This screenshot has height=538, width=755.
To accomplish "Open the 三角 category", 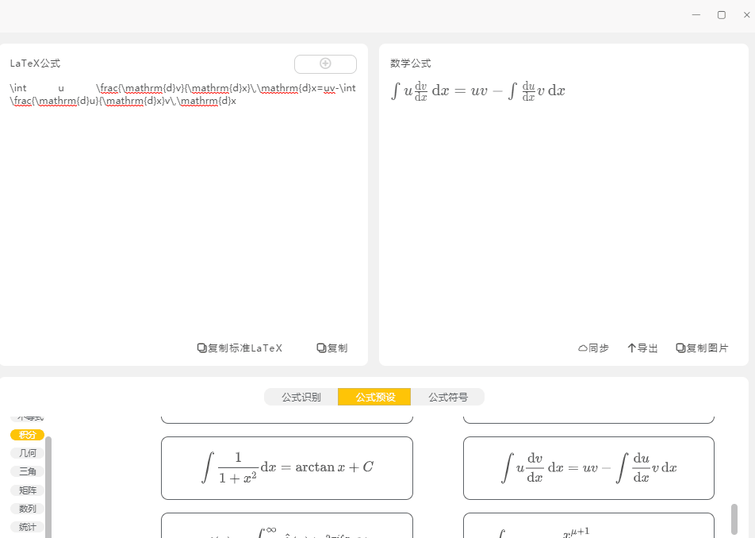I will [28, 471].
